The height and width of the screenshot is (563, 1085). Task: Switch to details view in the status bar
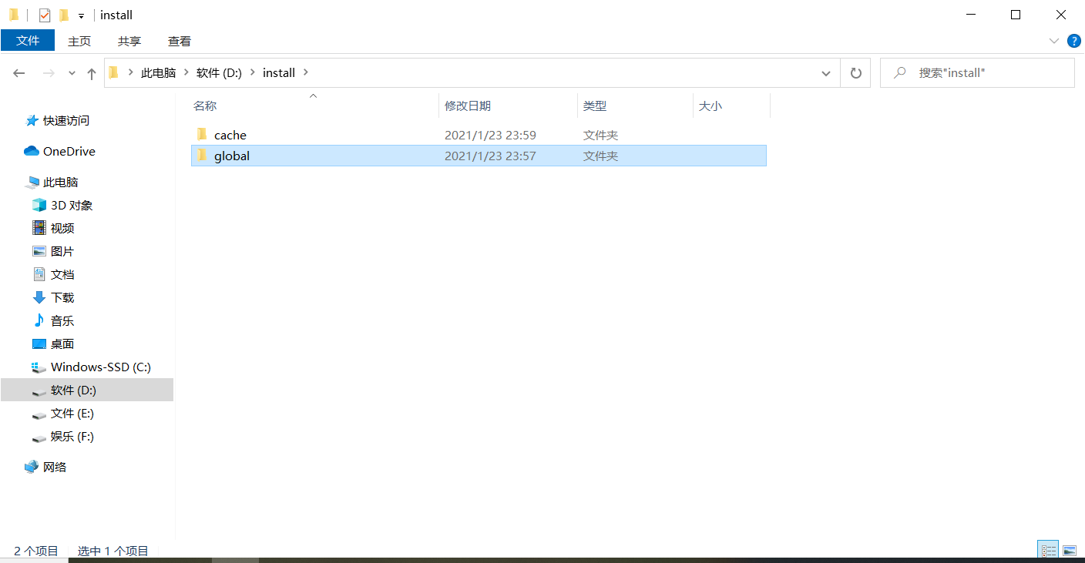tap(1047, 549)
